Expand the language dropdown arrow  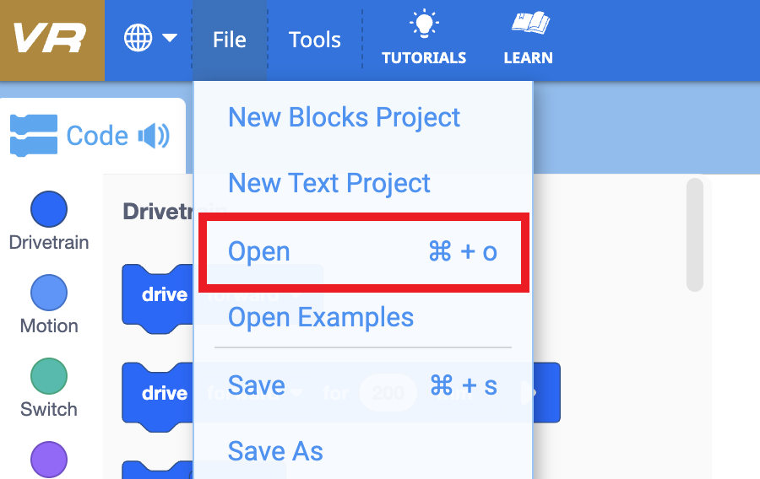point(170,38)
